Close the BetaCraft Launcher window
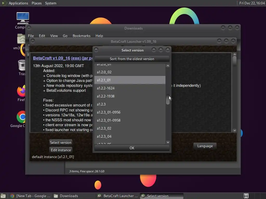The width and height of the screenshot is (266, 199). coord(233,41)
